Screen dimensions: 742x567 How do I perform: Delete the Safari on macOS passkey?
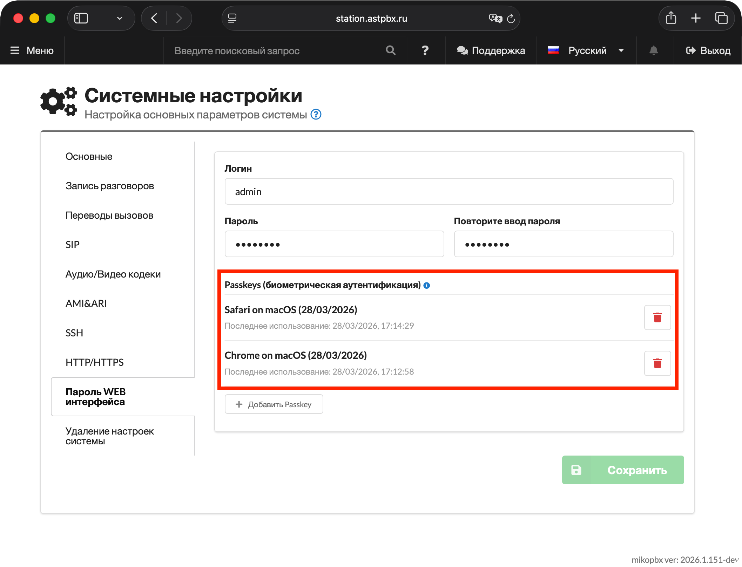coord(657,317)
